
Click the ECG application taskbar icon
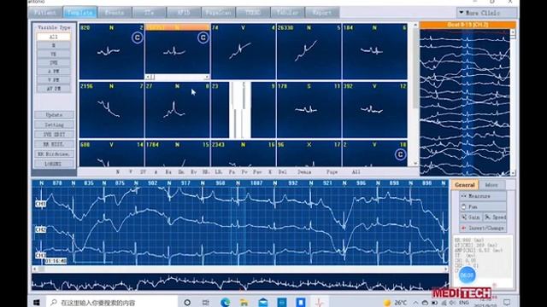[x=320, y=302]
